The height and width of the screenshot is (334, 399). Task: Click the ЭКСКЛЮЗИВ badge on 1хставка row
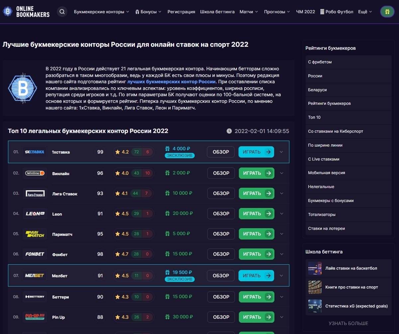(180, 156)
